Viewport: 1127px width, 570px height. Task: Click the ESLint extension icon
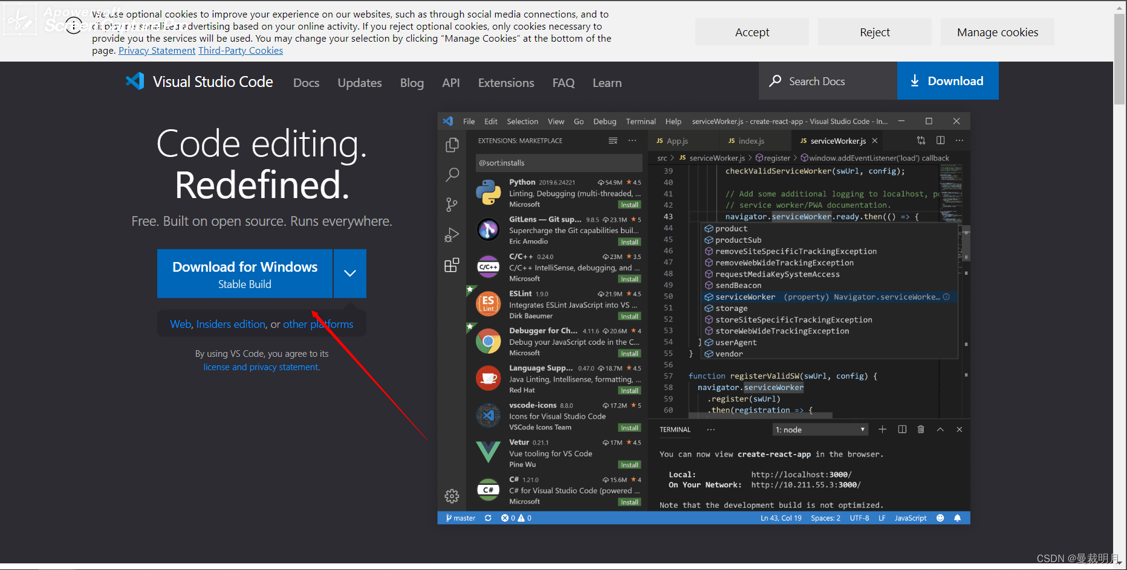click(488, 304)
